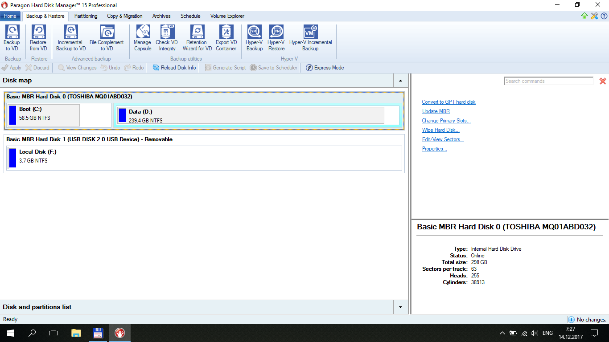Show hidden system tray icons
The width and height of the screenshot is (609, 342).
502,333
